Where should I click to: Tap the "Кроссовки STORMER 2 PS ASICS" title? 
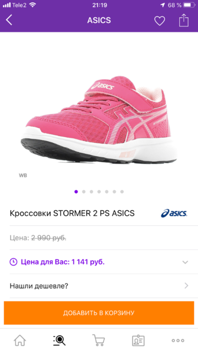72,213
